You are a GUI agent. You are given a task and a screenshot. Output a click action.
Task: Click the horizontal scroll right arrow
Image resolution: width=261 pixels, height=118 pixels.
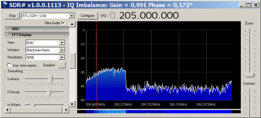(66, 109)
